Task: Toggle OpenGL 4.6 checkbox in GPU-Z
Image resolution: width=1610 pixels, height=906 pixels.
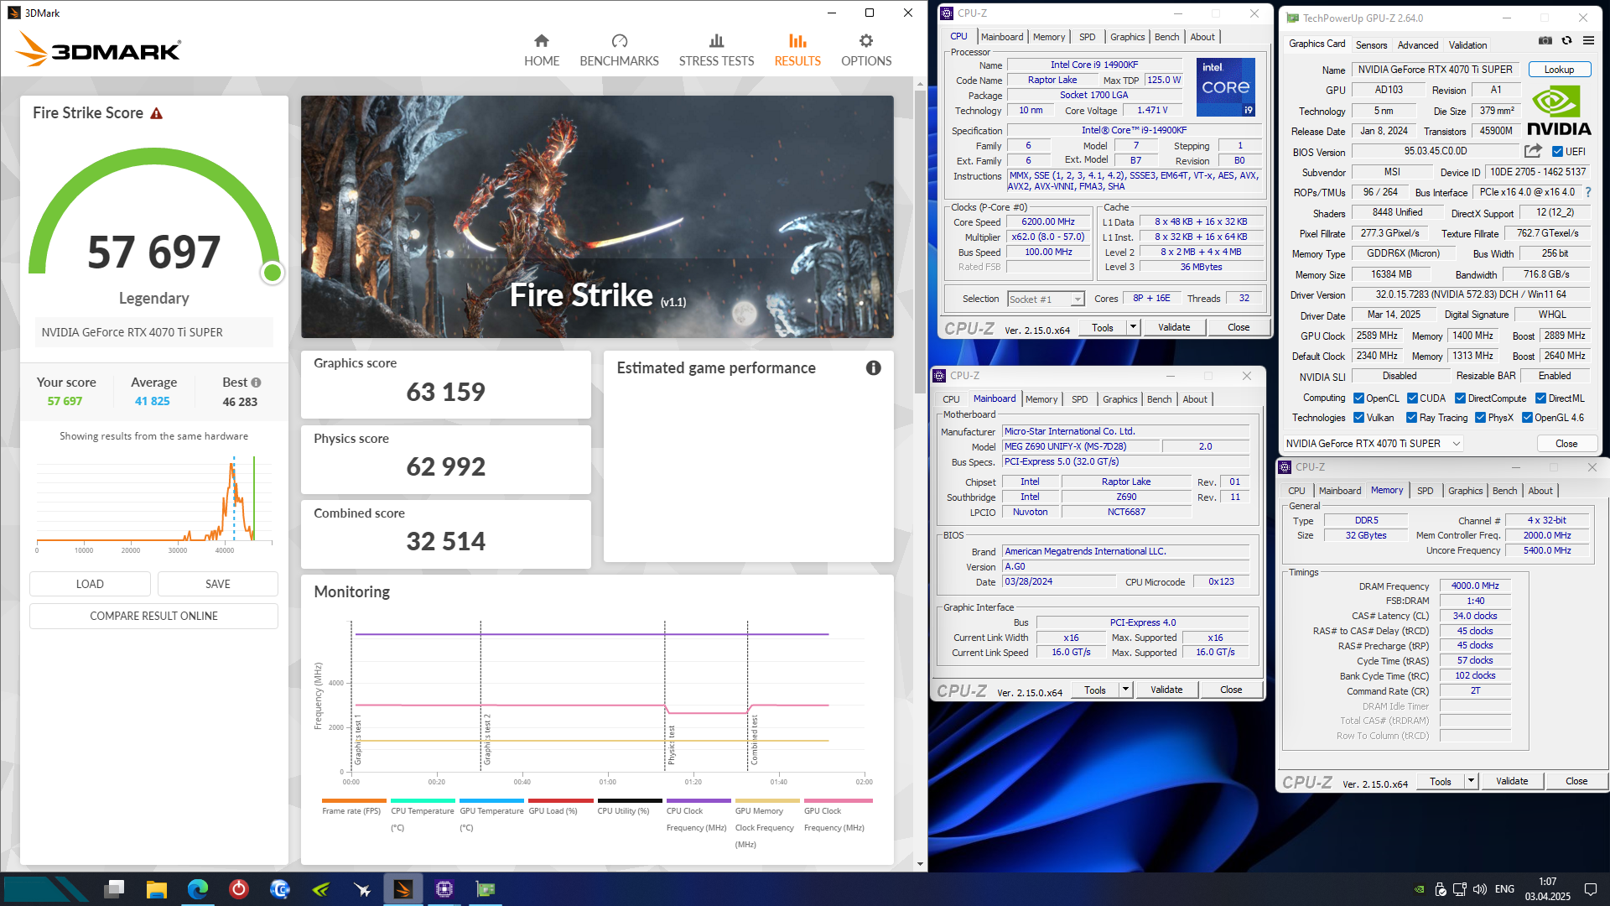Action: click(x=1527, y=418)
